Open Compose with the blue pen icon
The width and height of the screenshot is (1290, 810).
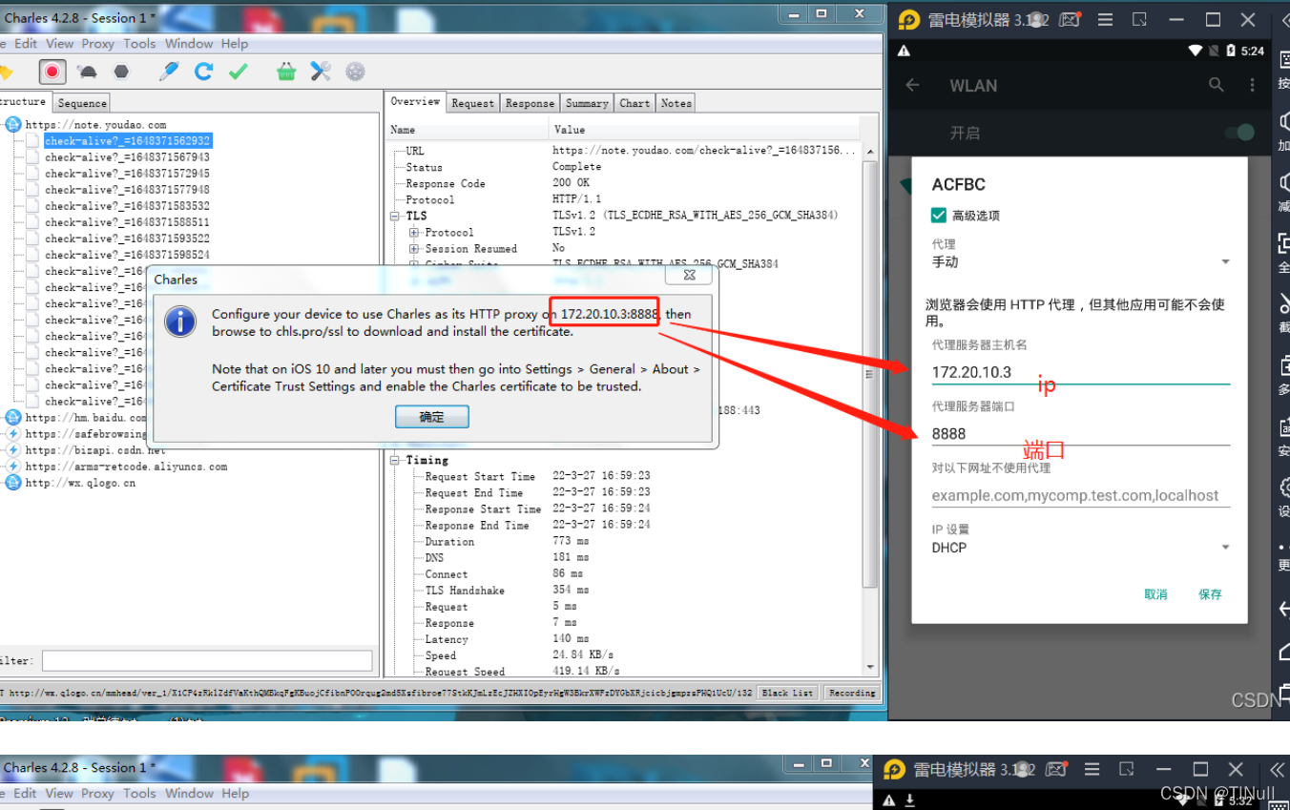click(x=169, y=72)
